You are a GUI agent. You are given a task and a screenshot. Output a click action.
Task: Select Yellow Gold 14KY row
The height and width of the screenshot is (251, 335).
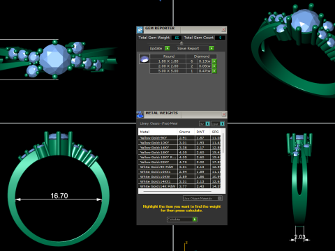pos(179,148)
